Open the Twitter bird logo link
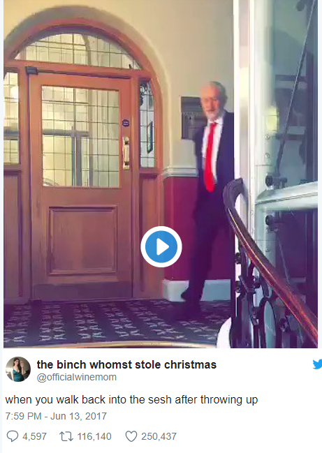Viewport: 322px width, 453px height. tap(317, 364)
